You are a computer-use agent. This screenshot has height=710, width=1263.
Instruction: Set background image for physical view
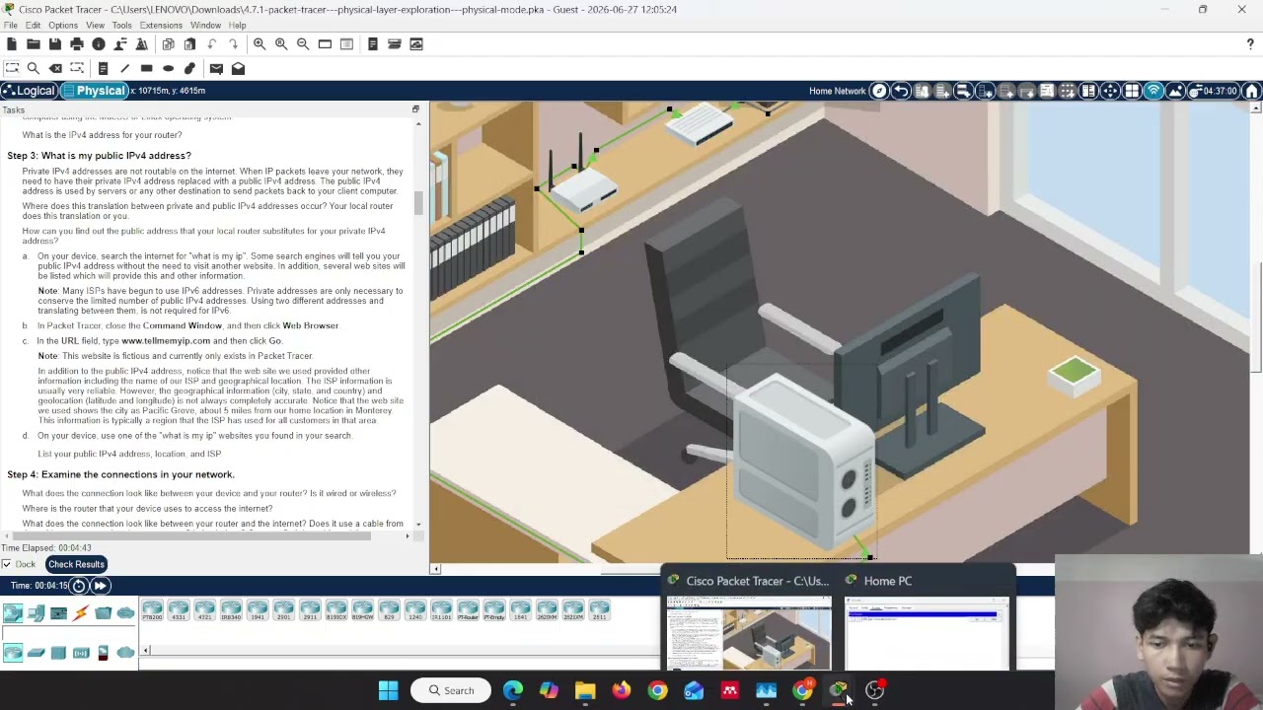point(1175,91)
